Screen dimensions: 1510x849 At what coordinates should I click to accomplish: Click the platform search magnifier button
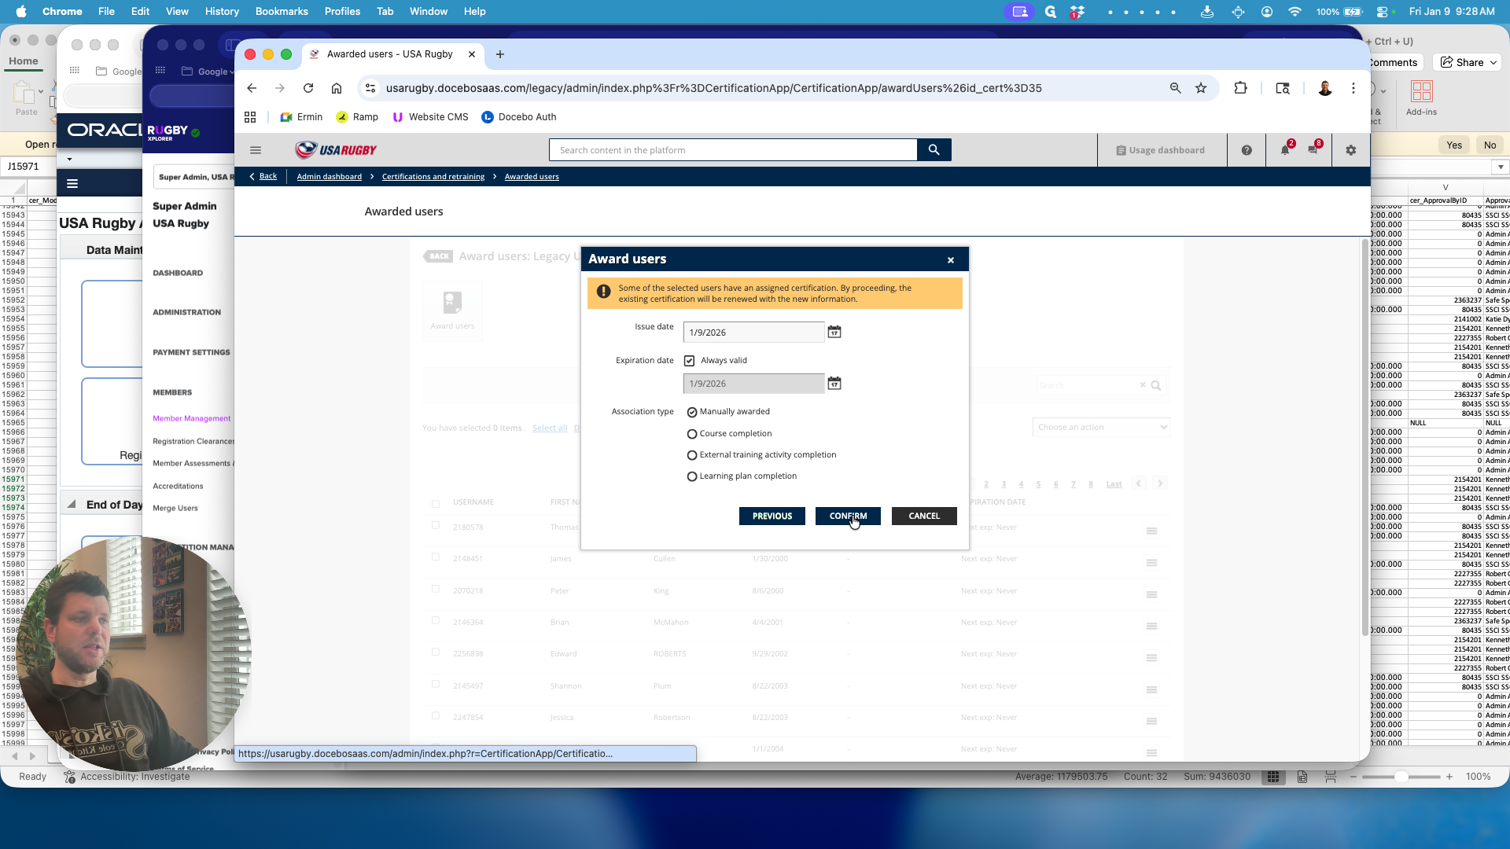click(x=934, y=150)
